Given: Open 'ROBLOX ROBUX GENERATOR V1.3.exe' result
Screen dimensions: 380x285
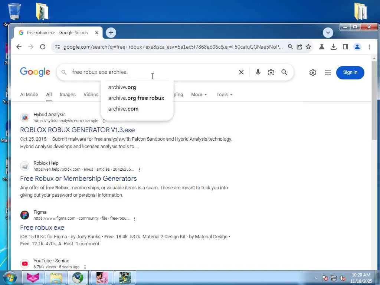Looking at the screenshot, I should coord(77,130).
